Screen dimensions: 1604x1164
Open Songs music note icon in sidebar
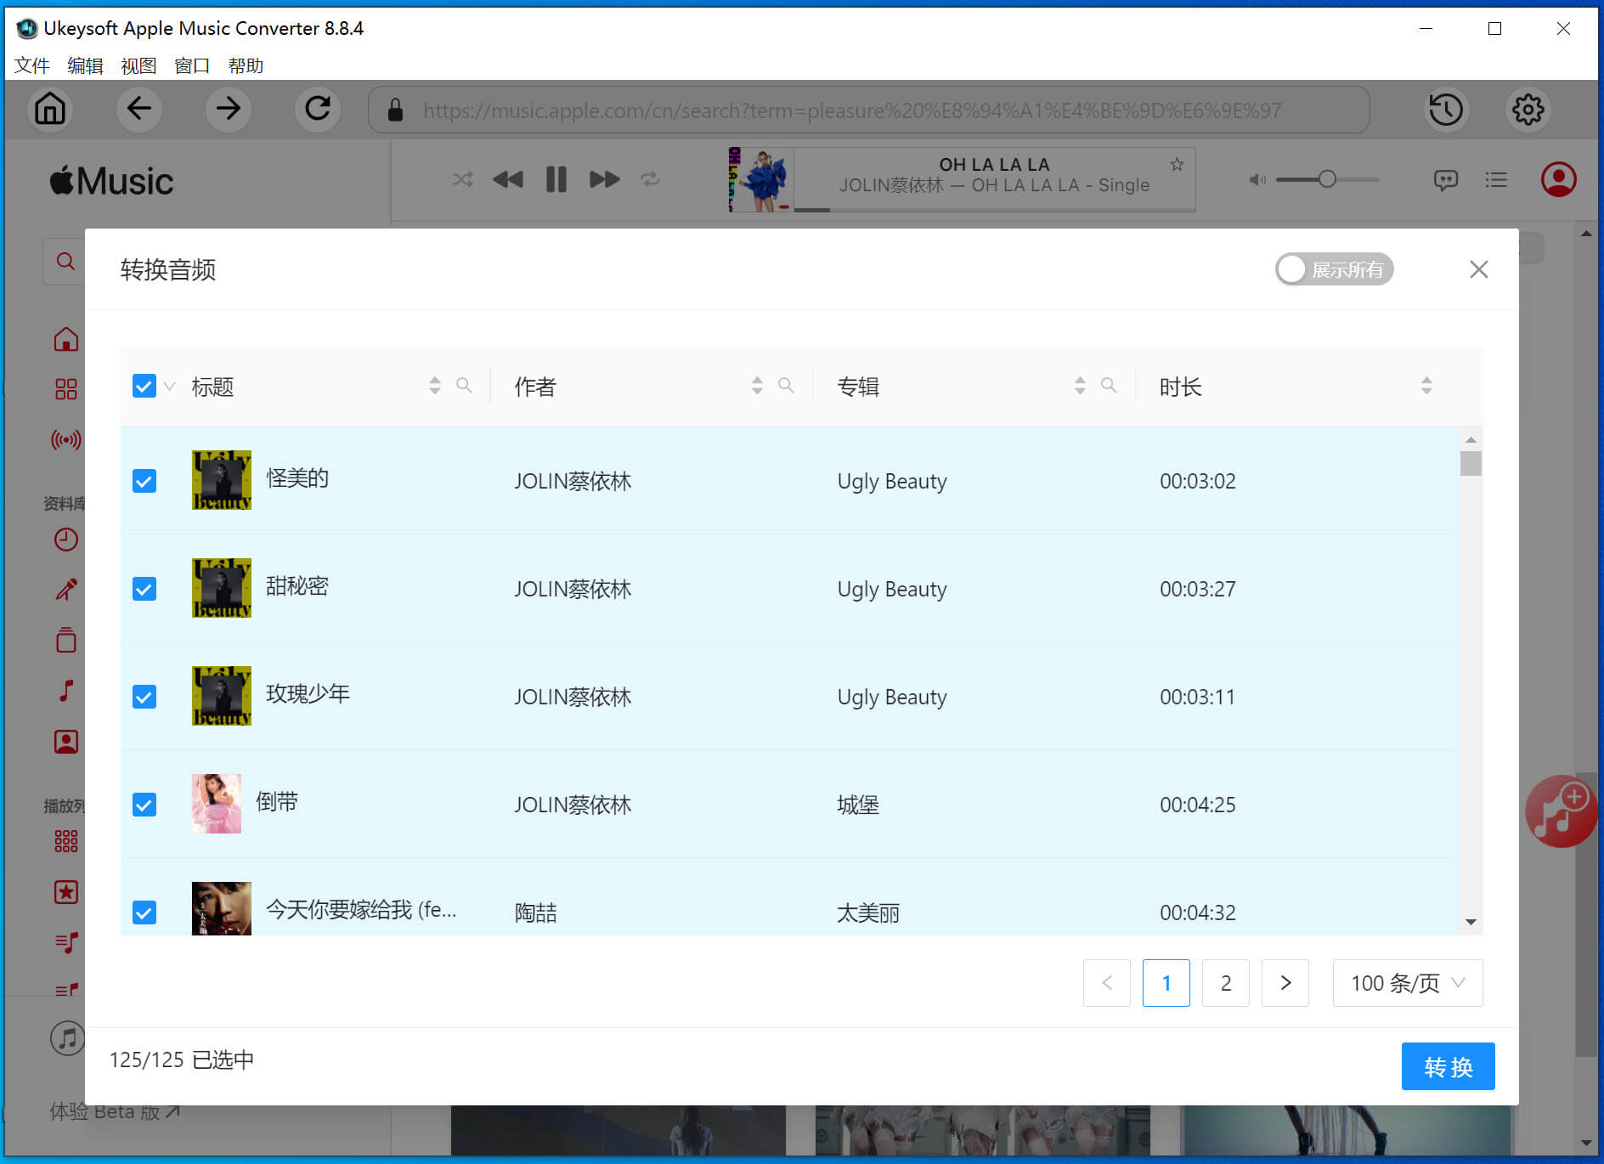(65, 690)
